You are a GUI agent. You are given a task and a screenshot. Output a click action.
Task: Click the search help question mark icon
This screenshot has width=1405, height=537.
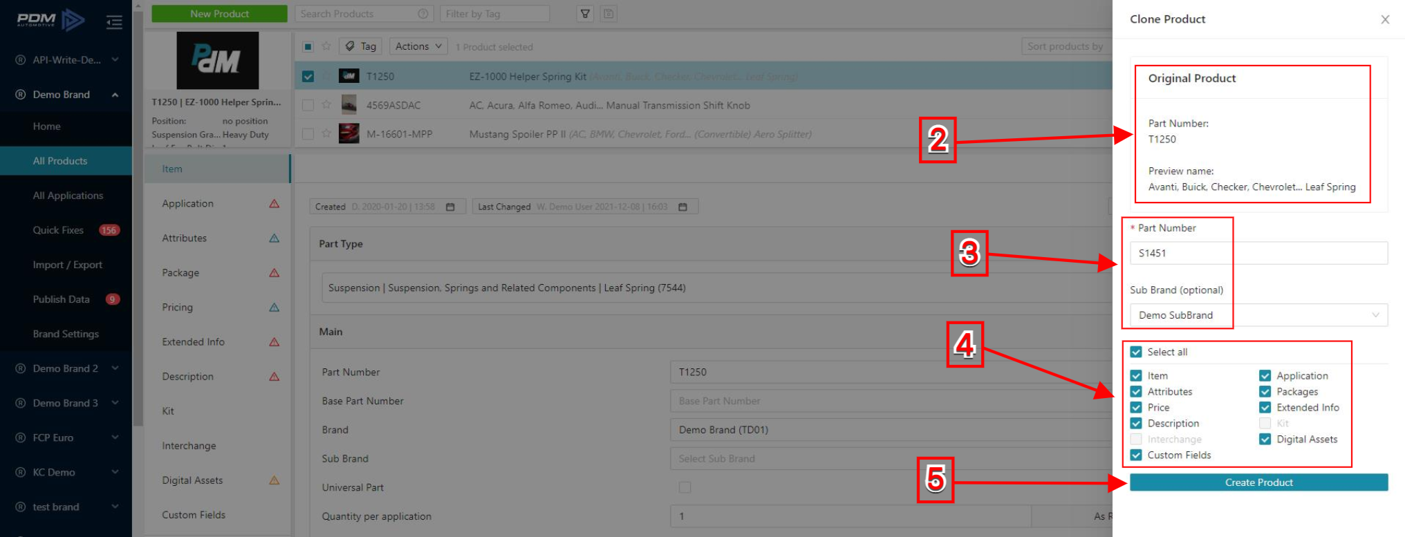pyautogui.click(x=423, y=14)
